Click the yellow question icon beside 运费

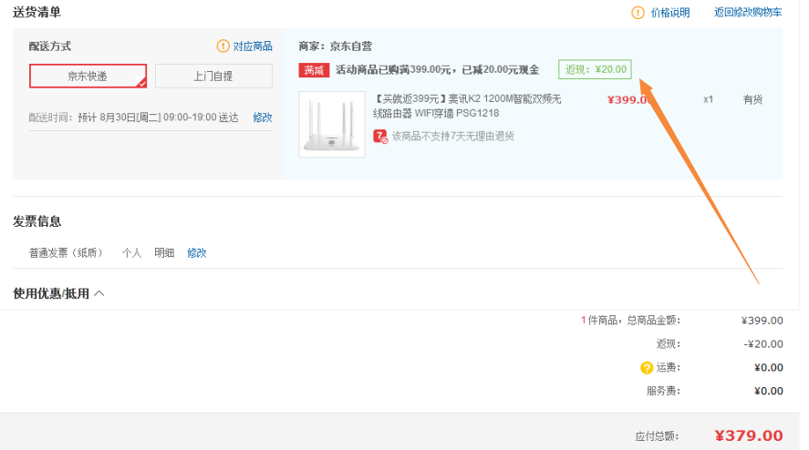click(x=647, y=368)
